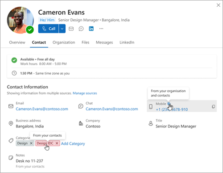Switch to the Overview tab
Screen dimensions: 223x173
tap(17, 42)
